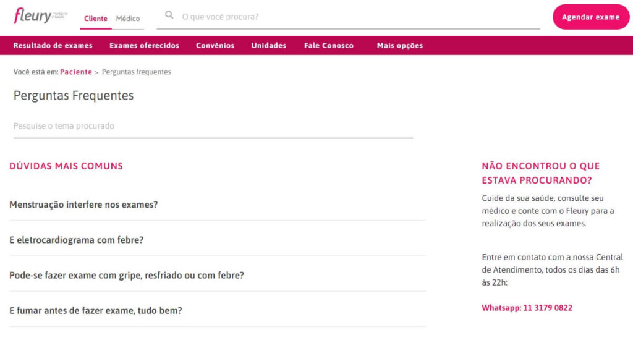Click the Whatsapp 11 3179 0822 link

point(527,308)
